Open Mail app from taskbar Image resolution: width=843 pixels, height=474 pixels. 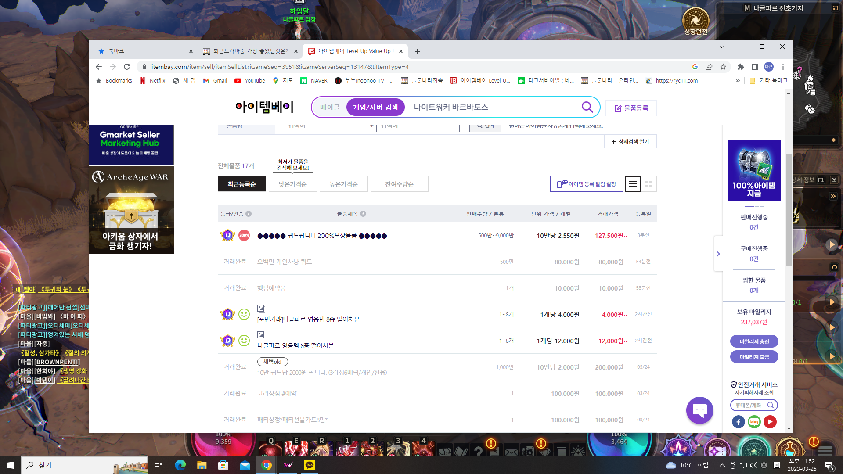[245, 465]
